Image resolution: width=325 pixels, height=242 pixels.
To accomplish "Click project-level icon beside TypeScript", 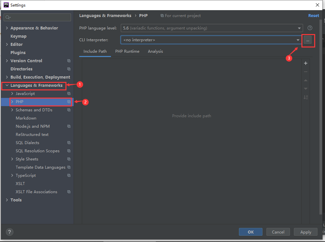I will [69, 176].
